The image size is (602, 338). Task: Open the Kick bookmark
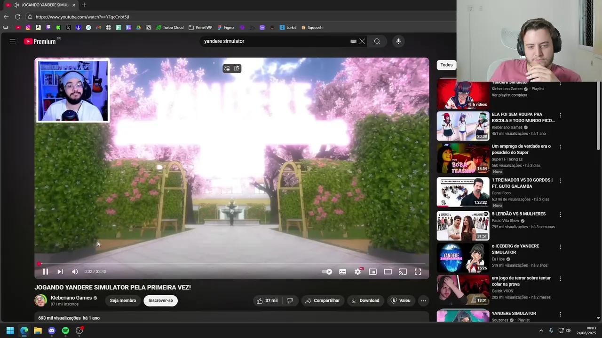(58, 28)
